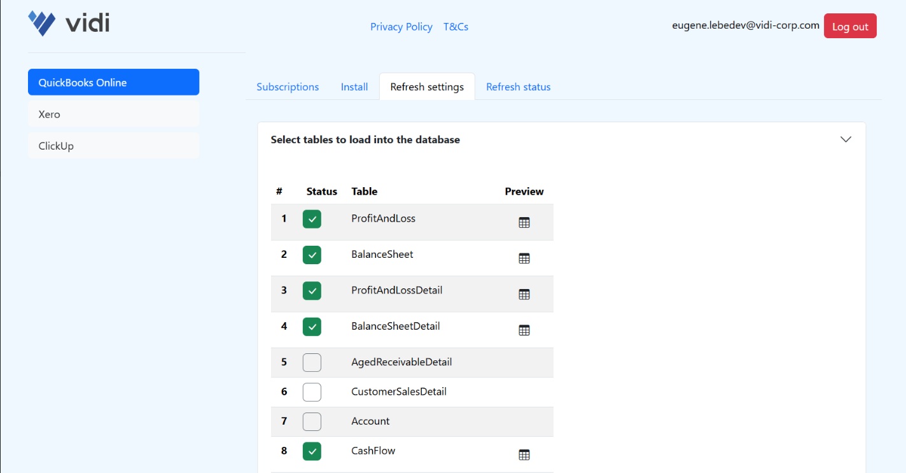Switch to the Install tab
Screen dimensions: 906x473
pos(354,87)
